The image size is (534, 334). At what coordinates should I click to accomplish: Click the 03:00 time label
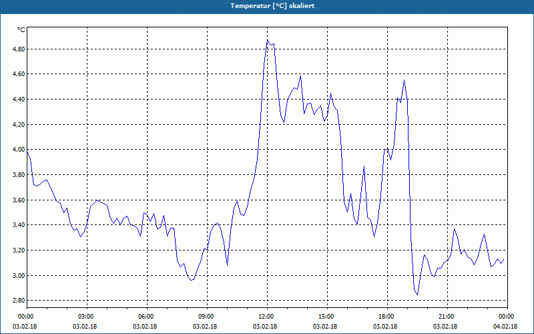pos(87,317)
